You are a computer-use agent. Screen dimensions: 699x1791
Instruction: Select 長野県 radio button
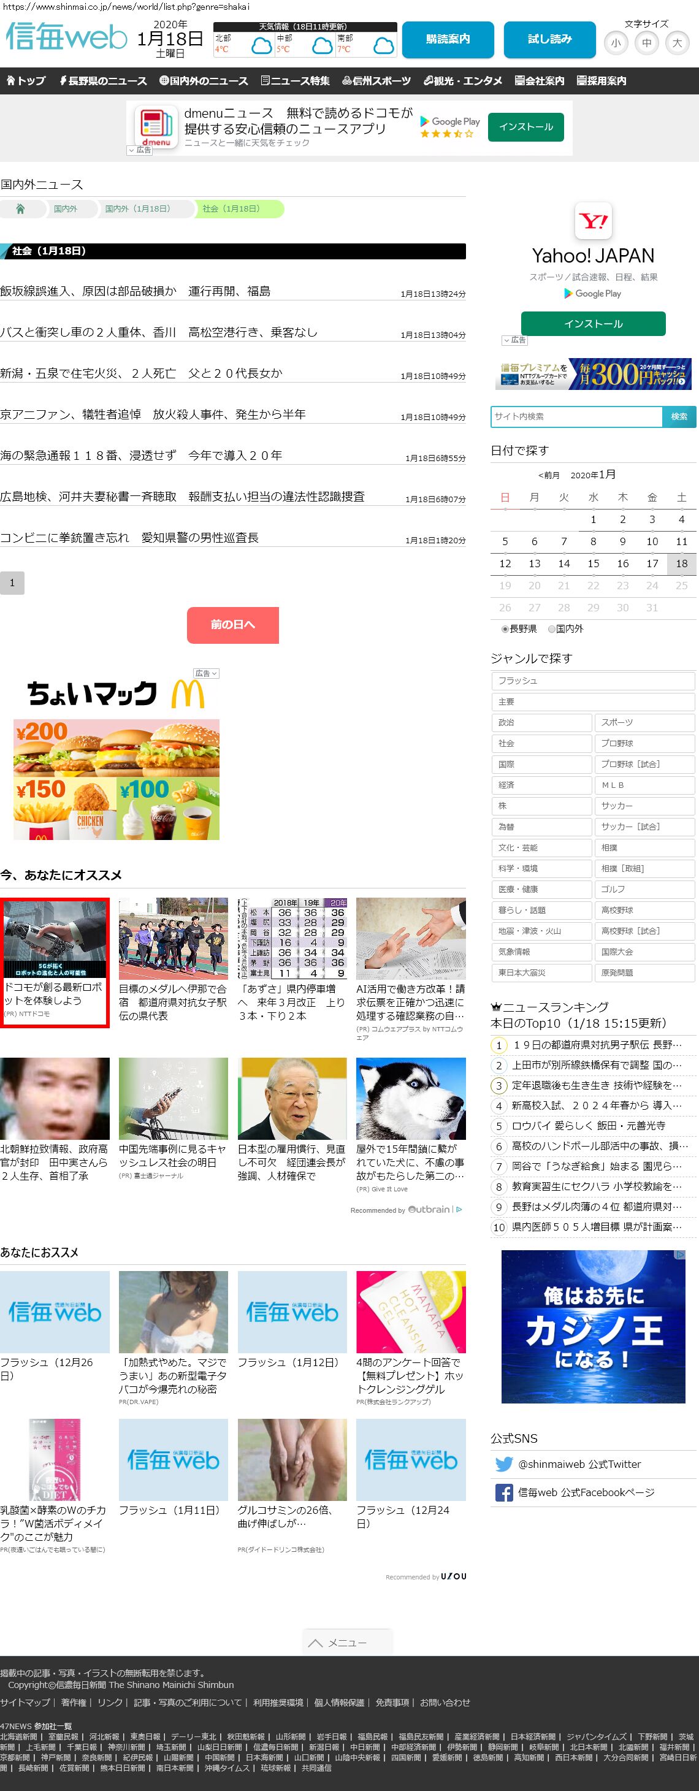[505, 628]
